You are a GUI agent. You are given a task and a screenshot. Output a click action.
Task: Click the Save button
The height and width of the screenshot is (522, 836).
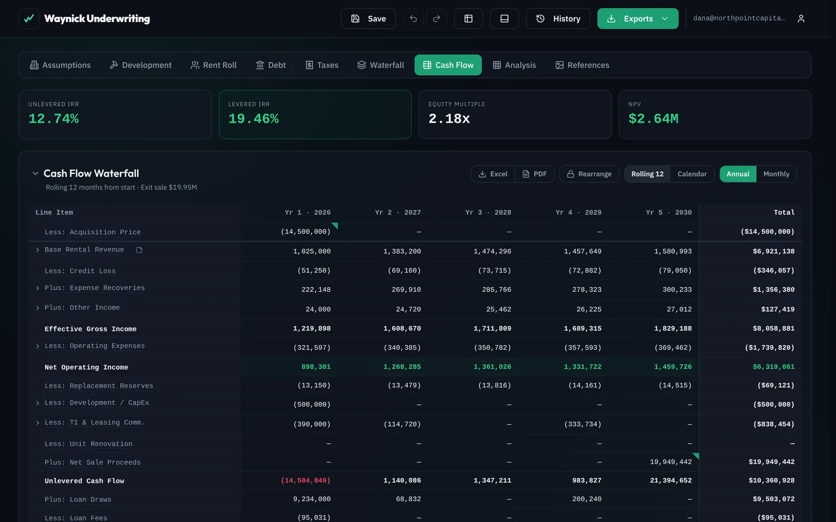[368, 19]
